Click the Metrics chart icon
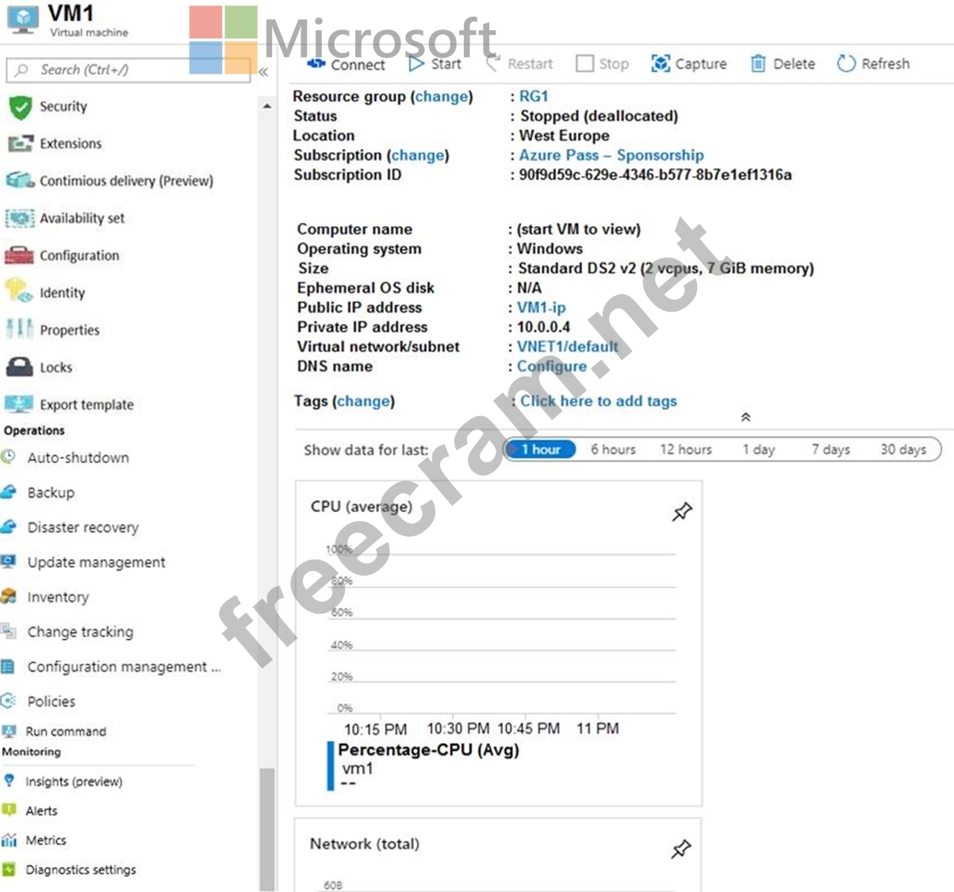 (9, 840)
